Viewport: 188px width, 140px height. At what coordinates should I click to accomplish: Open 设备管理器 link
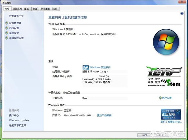tap(15, 23)
